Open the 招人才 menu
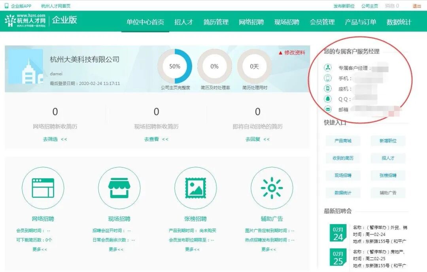 click(183, 22)
